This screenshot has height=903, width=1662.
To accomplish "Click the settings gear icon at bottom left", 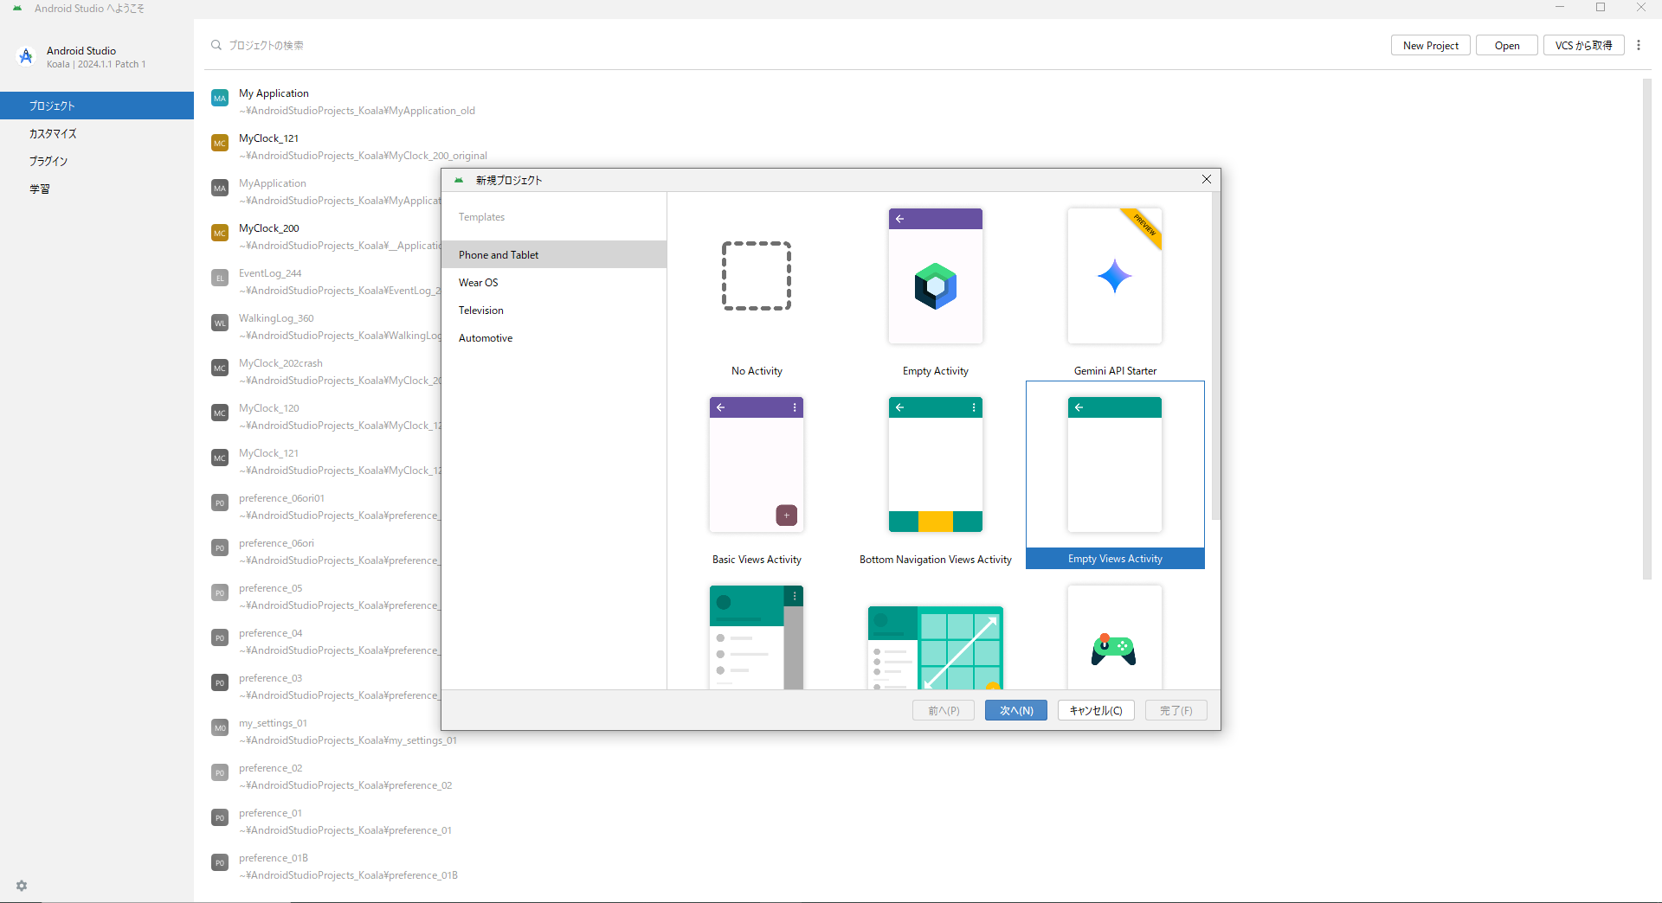I will [x=22, y=886].
